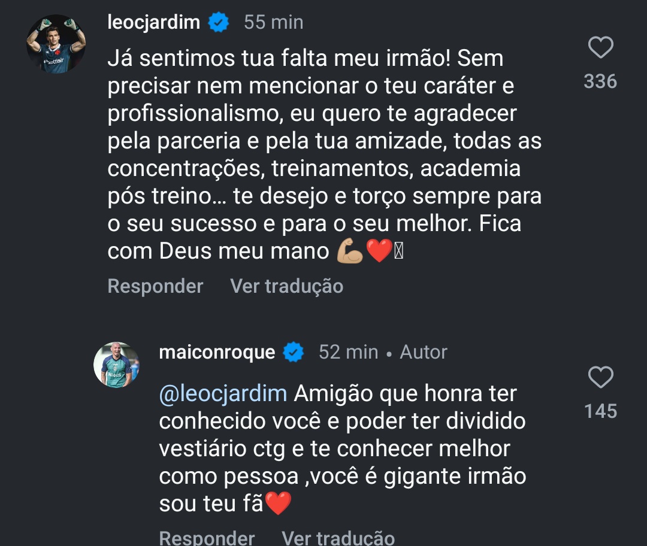Tap Ver tradução under maiconroque's reply
Viewport: 647px width, 546px height.
click(338, 537)
